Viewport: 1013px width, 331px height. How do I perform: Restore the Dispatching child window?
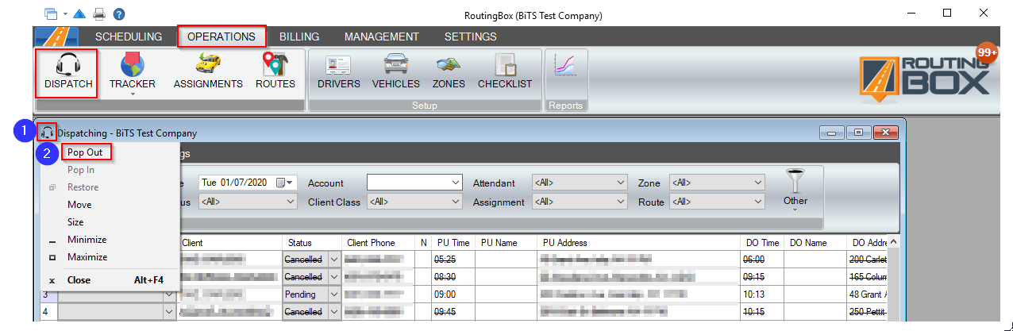pos(858,133)
